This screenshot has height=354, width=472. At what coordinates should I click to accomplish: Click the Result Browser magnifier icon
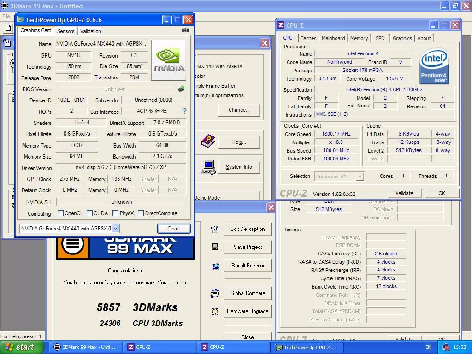click(216, 266)
